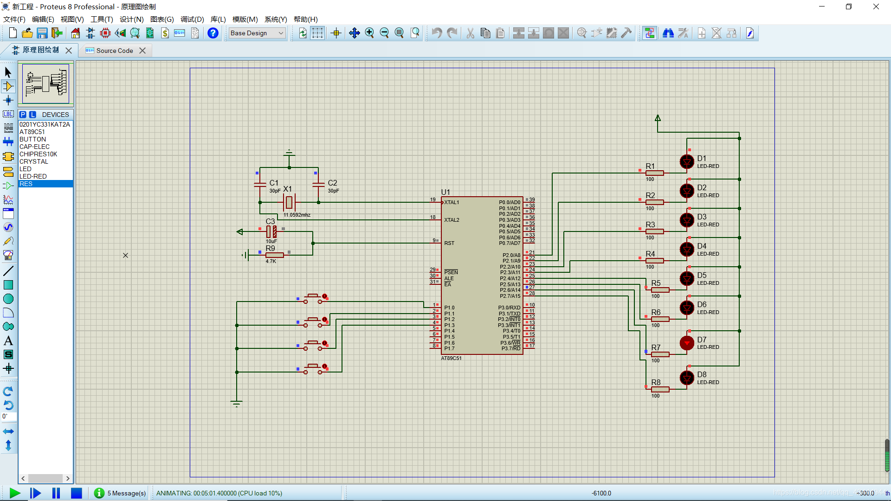Open the 调试(D) debug menu
Image resolution: width=891 pixels, height=501 pixels.
click(192, 19)
